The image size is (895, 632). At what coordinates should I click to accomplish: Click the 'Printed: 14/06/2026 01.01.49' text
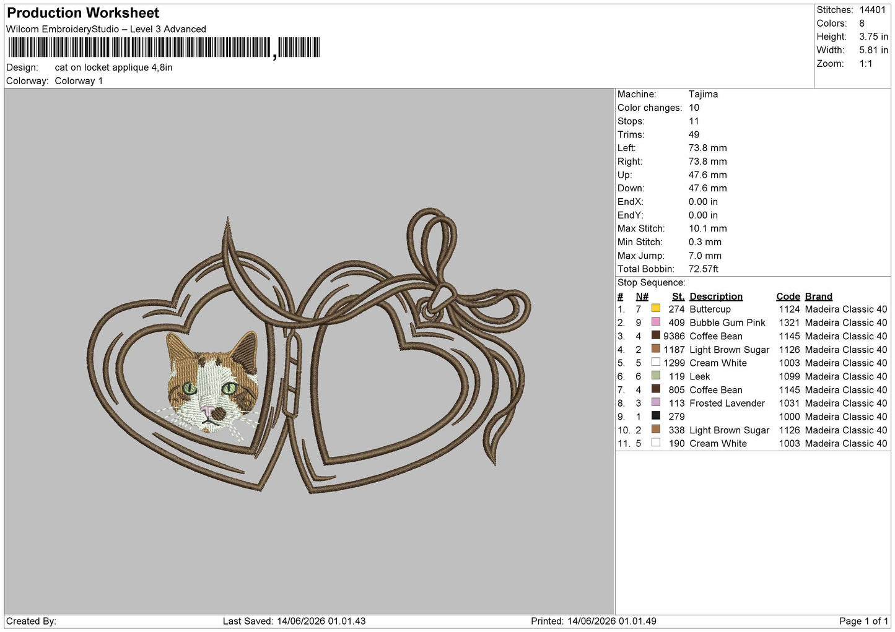pos(593,621)
